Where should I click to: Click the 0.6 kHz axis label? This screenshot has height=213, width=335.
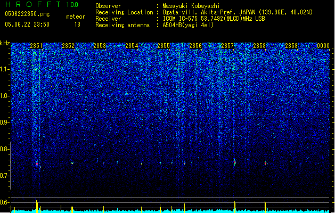(4, 202)
